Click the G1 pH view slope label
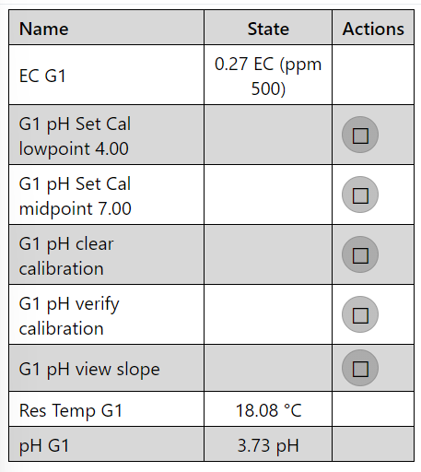 click(x=89, y=369)
